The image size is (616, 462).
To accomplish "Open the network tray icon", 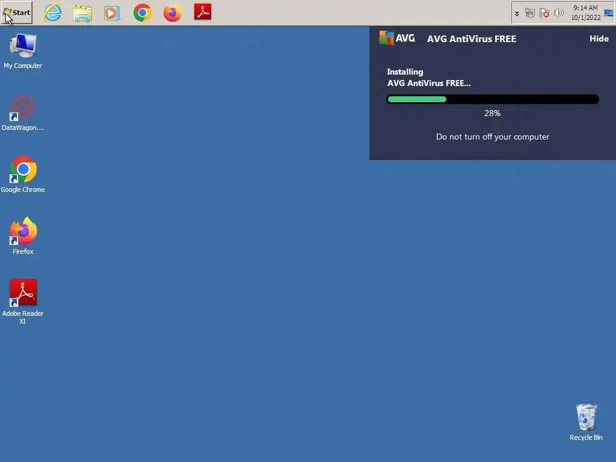I will [529, 13].
